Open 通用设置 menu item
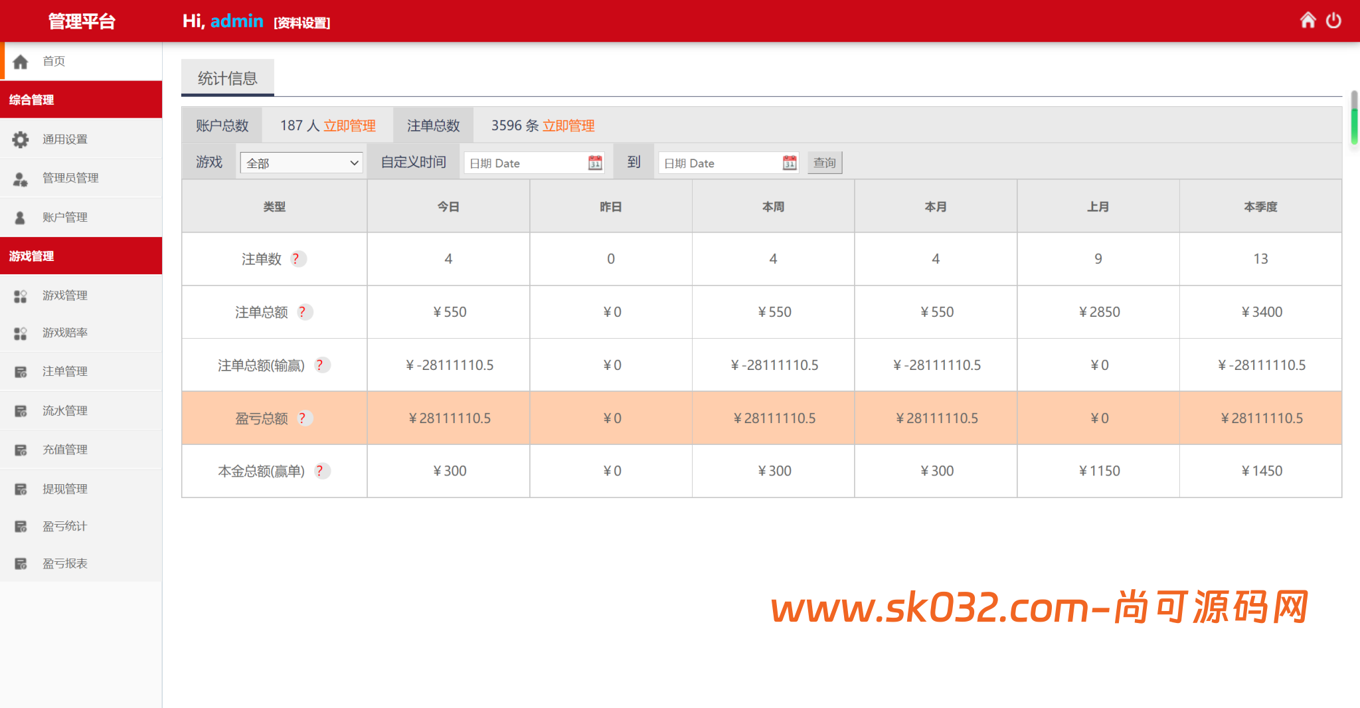This screenshot has width=1360, height=708. coord(81,139)
